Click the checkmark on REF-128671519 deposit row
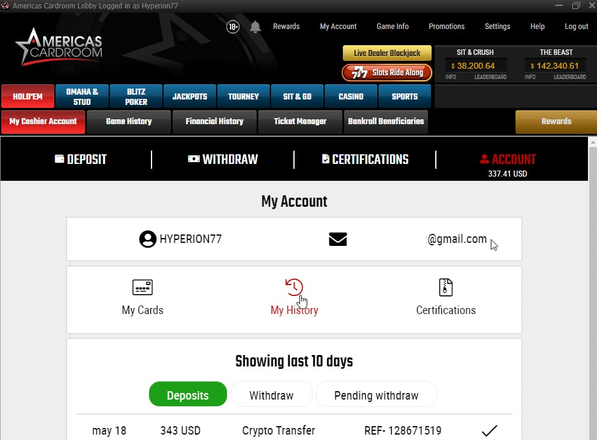 coord(490,430)
